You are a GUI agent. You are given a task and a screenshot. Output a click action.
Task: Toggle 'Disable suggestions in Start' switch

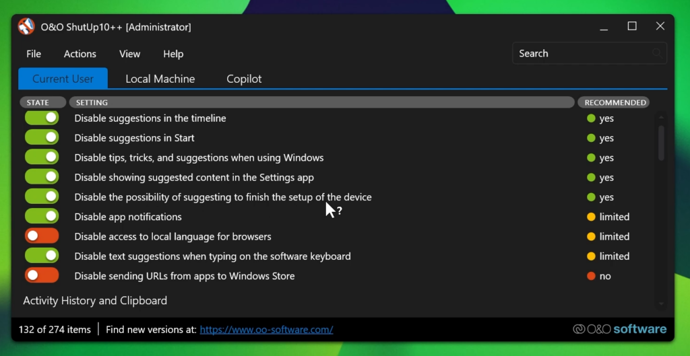pos(42,138)
